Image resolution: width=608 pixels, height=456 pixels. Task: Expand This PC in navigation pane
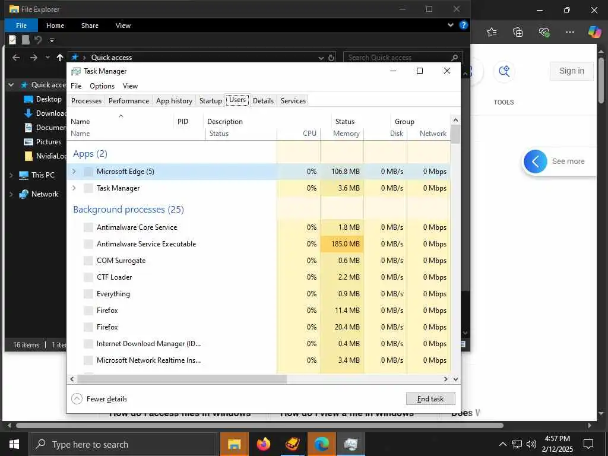(11, 175)
